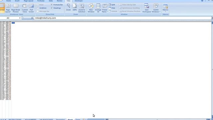Click Zoom to Selection
213x120 pixels.
[82, 8]
